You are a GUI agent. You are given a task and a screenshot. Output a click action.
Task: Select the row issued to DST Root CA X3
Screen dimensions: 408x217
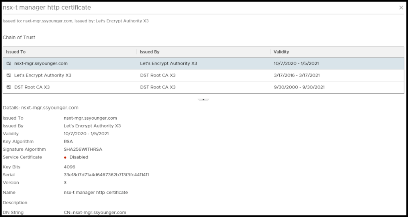pyautogui.click(x=32, y=87)
